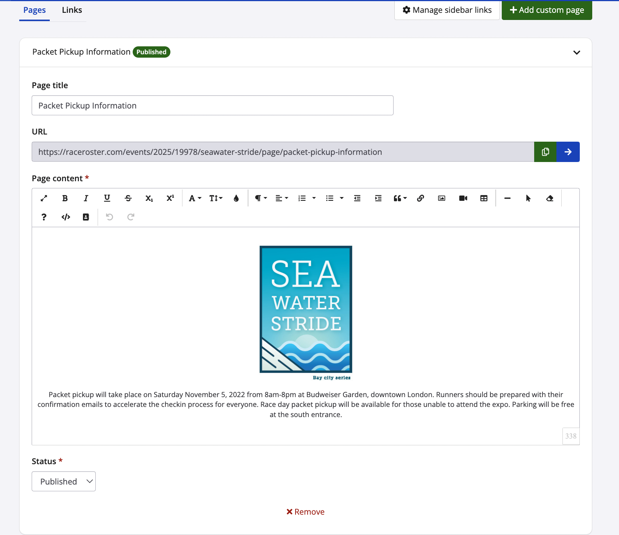Open the code view of the editor
Image resolution: width=619 pixels, height=535 pixels.
tap(66, 217)
